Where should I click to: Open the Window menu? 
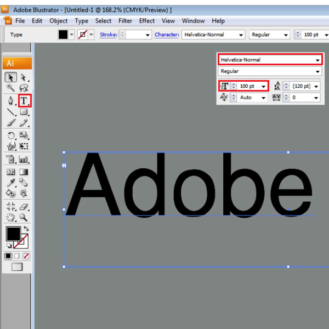[193, 21]
